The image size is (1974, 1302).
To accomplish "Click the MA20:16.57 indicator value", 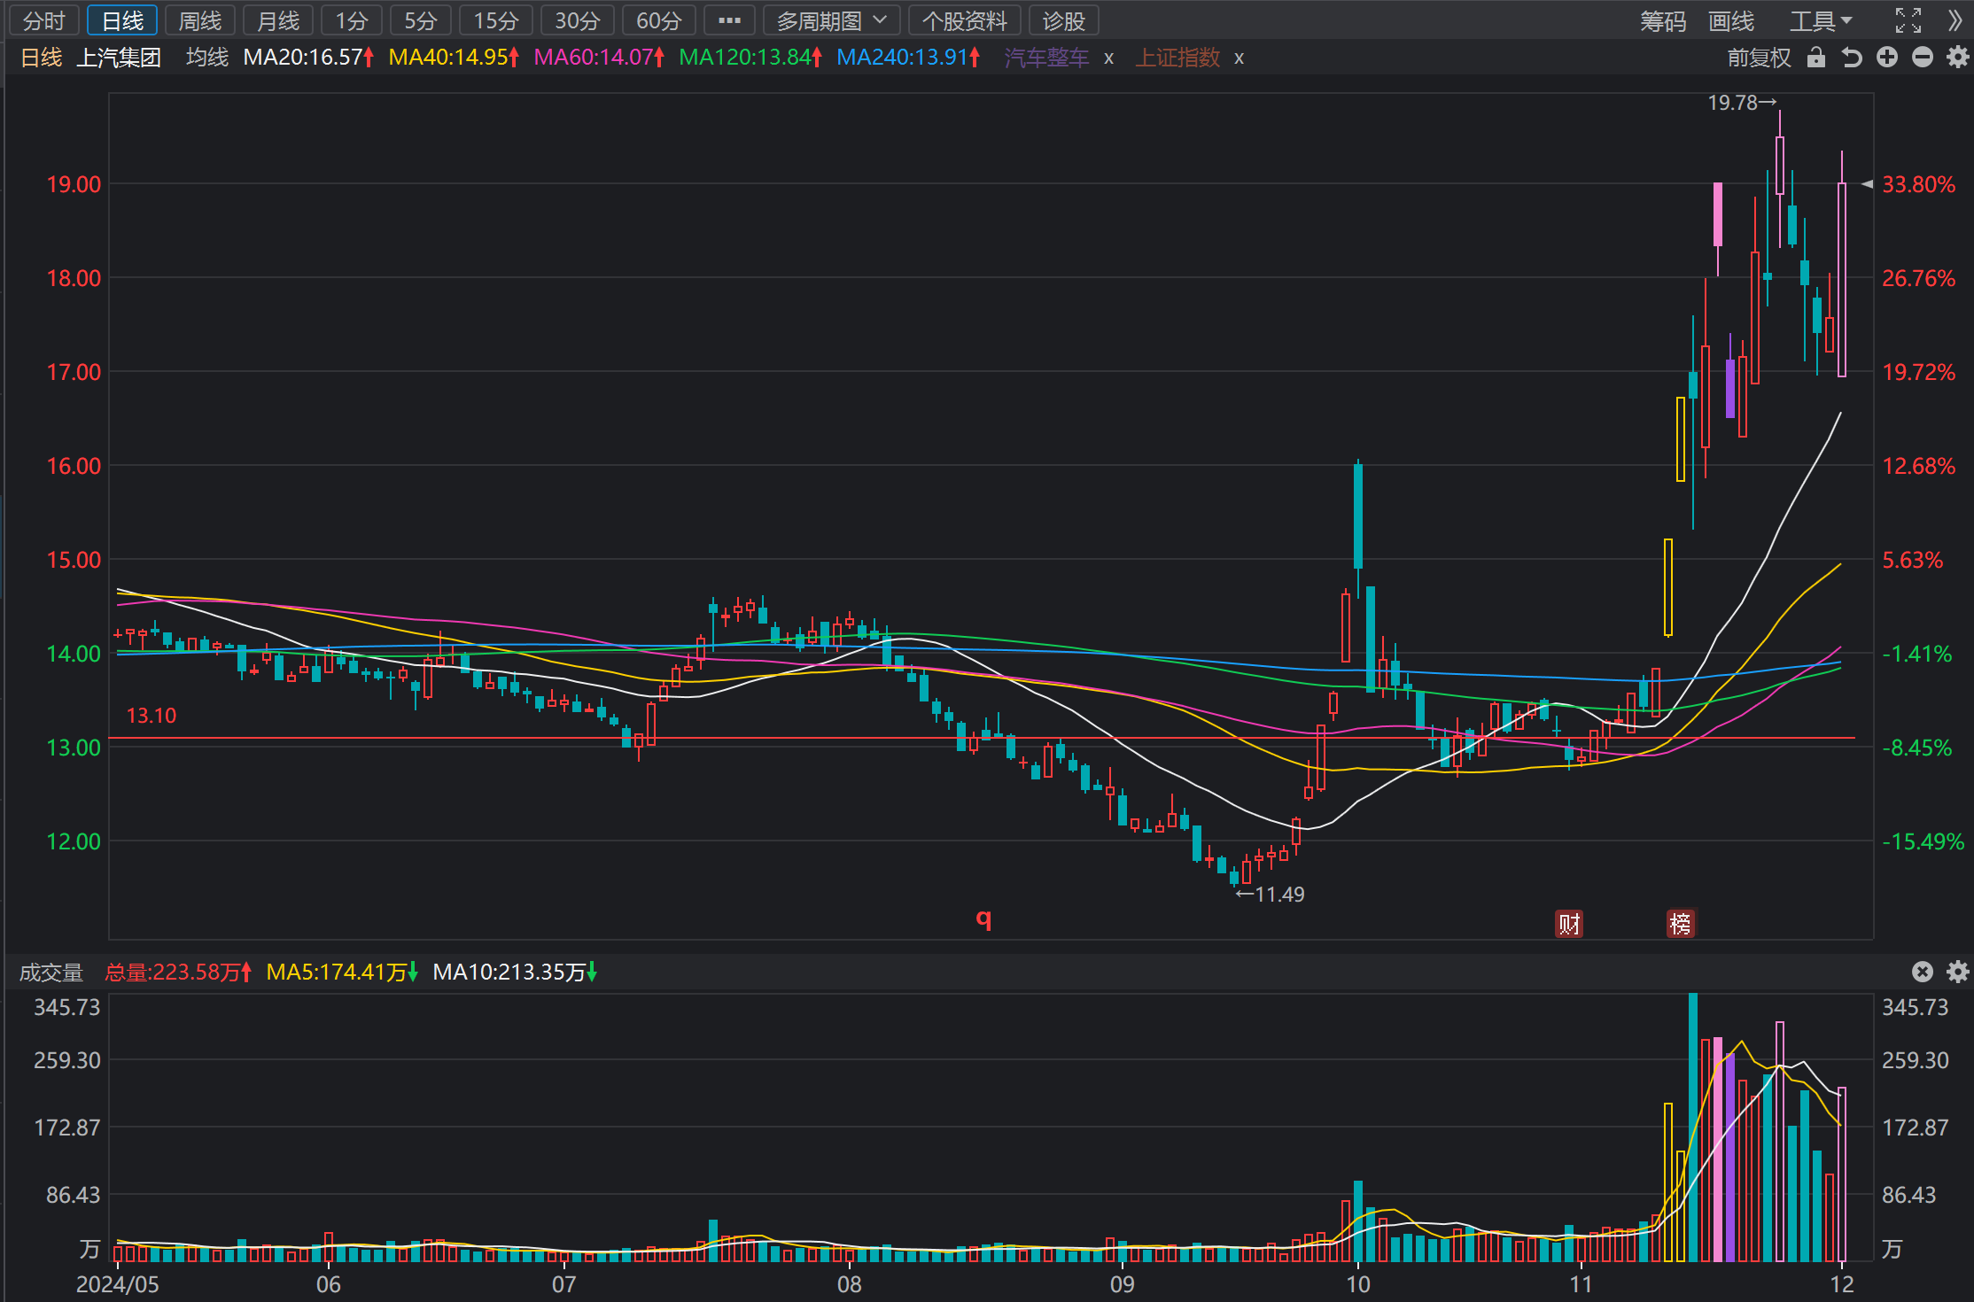I will coord(308,58).
